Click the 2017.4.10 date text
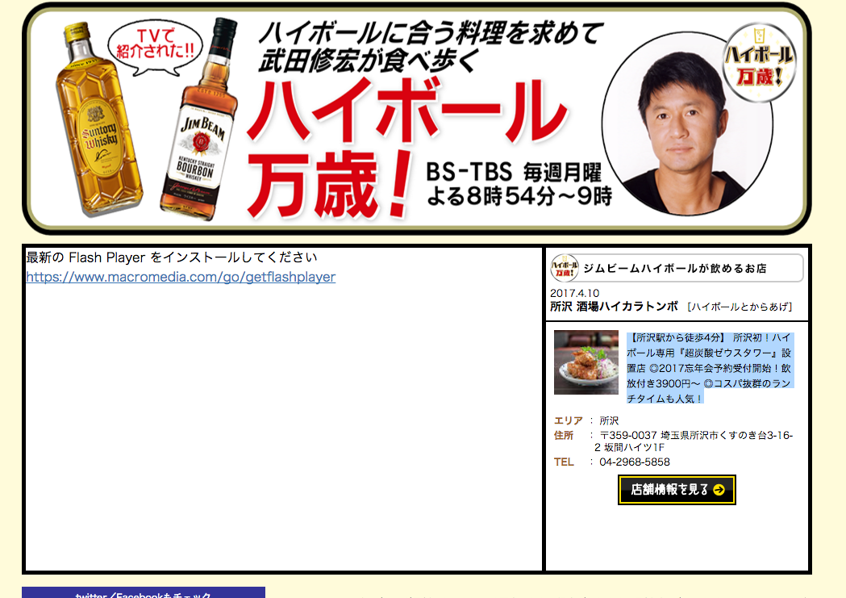The height and width of the screenshot is (598, 846). pyautogui.click(x=574, y=293)
